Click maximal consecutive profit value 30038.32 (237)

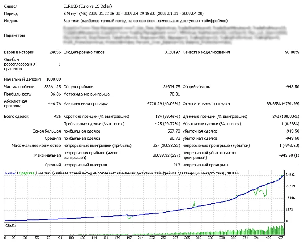(x=166, y=155)
